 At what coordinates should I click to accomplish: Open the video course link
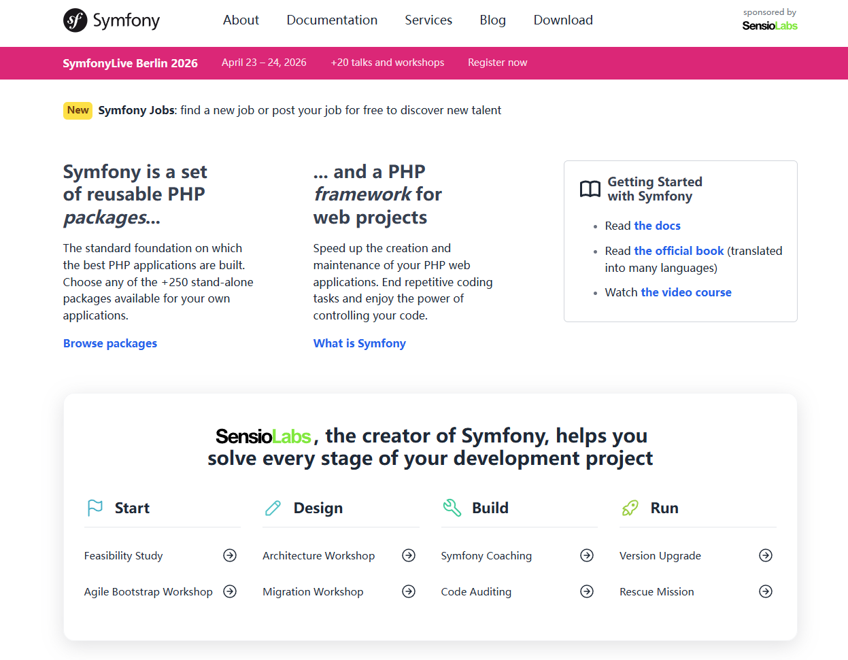pyautogui.click(x=685, y=292)
